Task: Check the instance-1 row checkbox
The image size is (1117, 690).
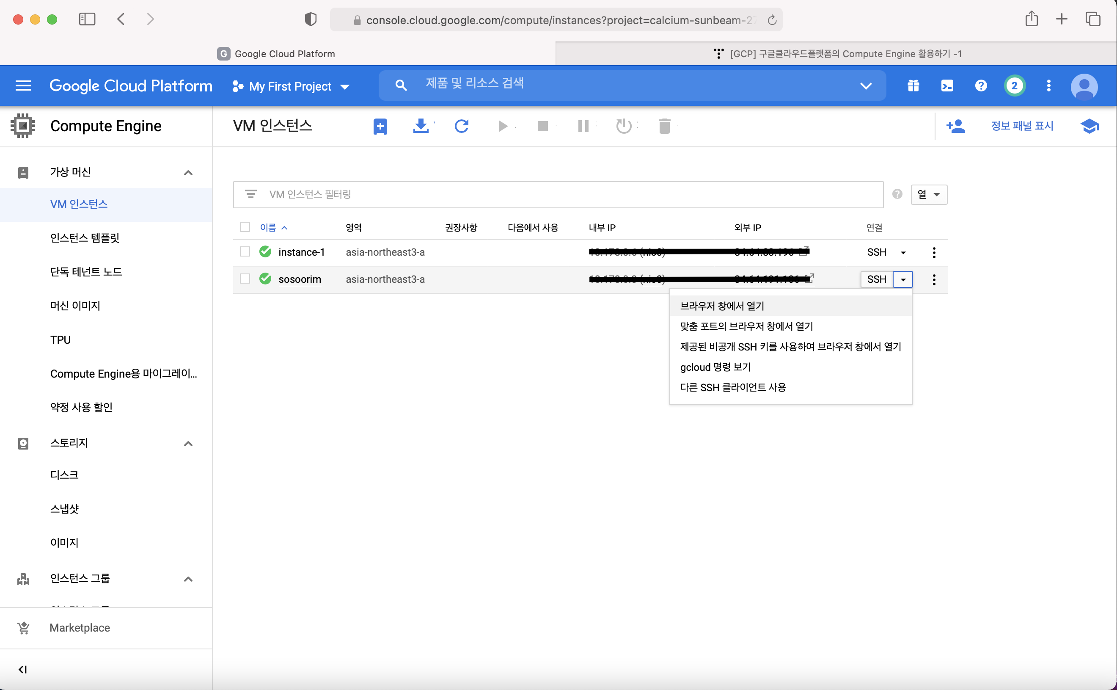Action: point(245,251)
